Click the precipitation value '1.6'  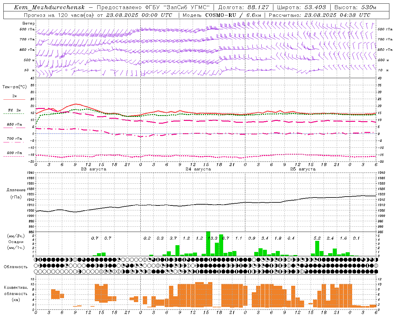[x=343, y=238]
